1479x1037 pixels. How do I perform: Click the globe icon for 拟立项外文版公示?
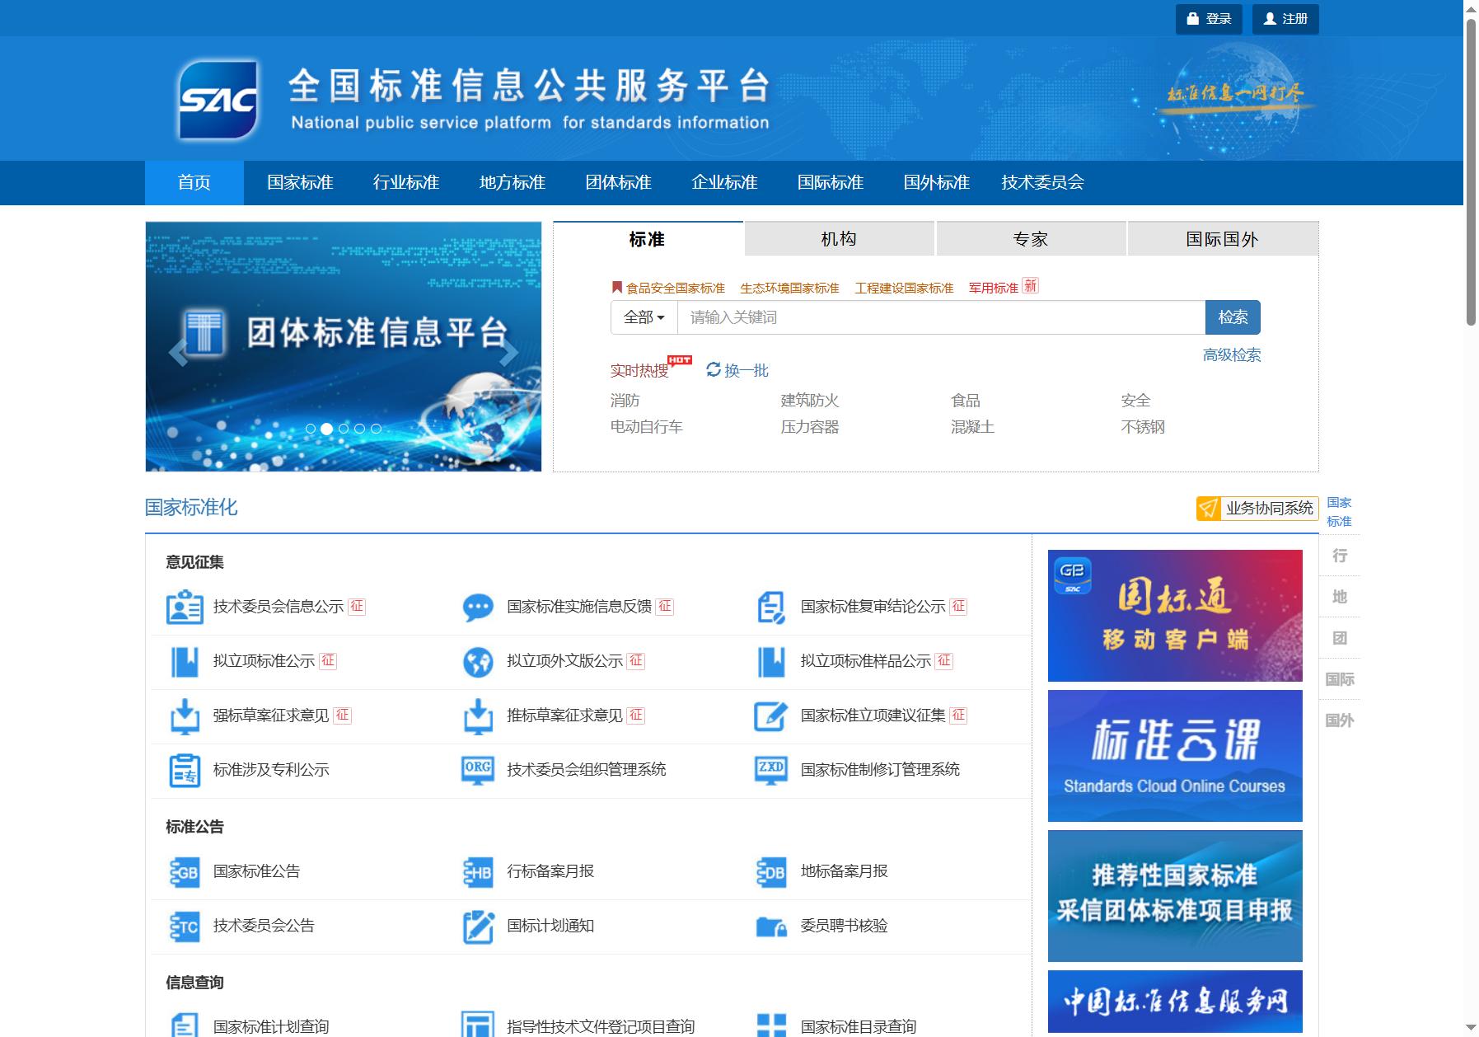pyautogui.click(x=478, y=662)
